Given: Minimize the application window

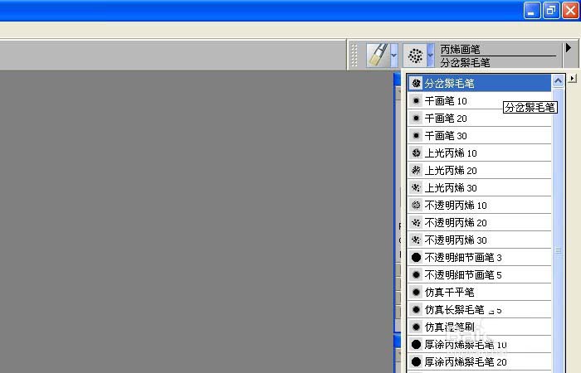Looking at the screenshot, I should pyautogui.click(x=532, y=10).
